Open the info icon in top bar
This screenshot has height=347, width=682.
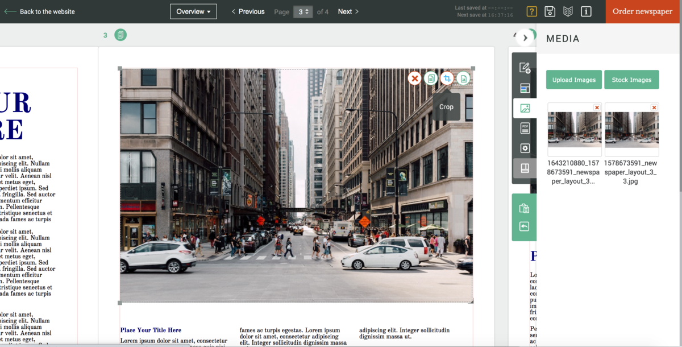586,11
